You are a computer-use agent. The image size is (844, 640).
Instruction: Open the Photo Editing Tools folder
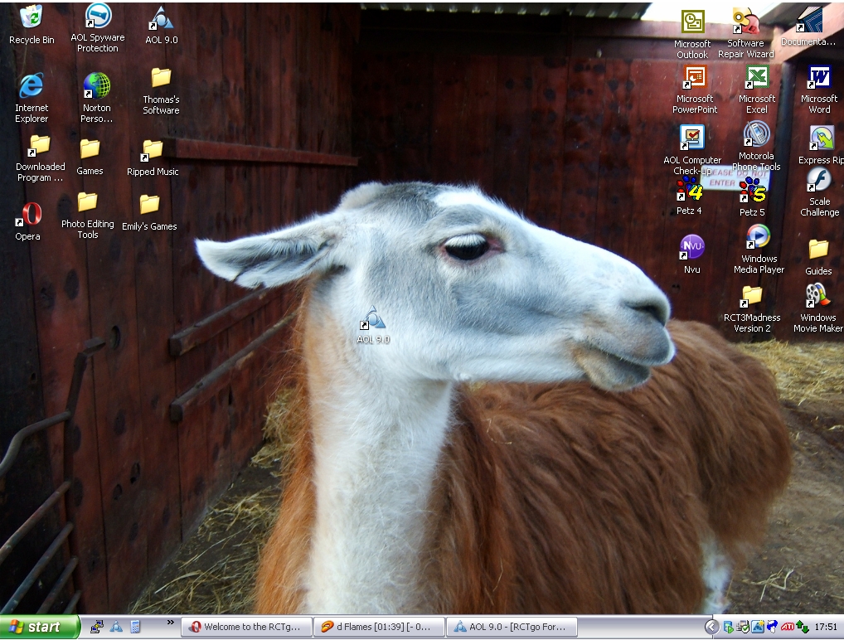click(x=87, y=203)
